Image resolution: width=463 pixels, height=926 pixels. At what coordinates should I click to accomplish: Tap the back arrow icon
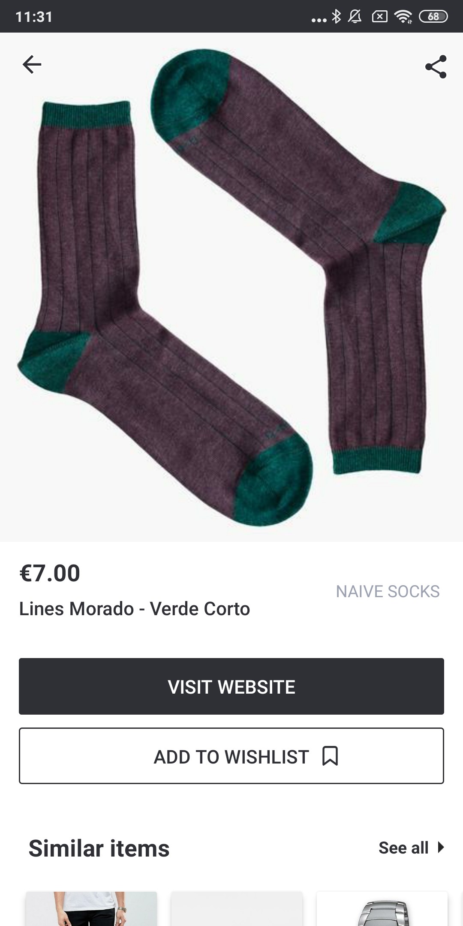point(32,65)
